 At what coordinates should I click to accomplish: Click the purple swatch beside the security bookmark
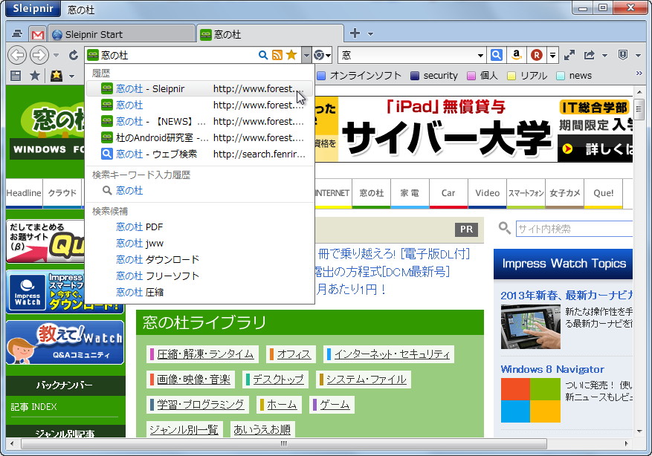pyautogui.click(x=471, y=75)
